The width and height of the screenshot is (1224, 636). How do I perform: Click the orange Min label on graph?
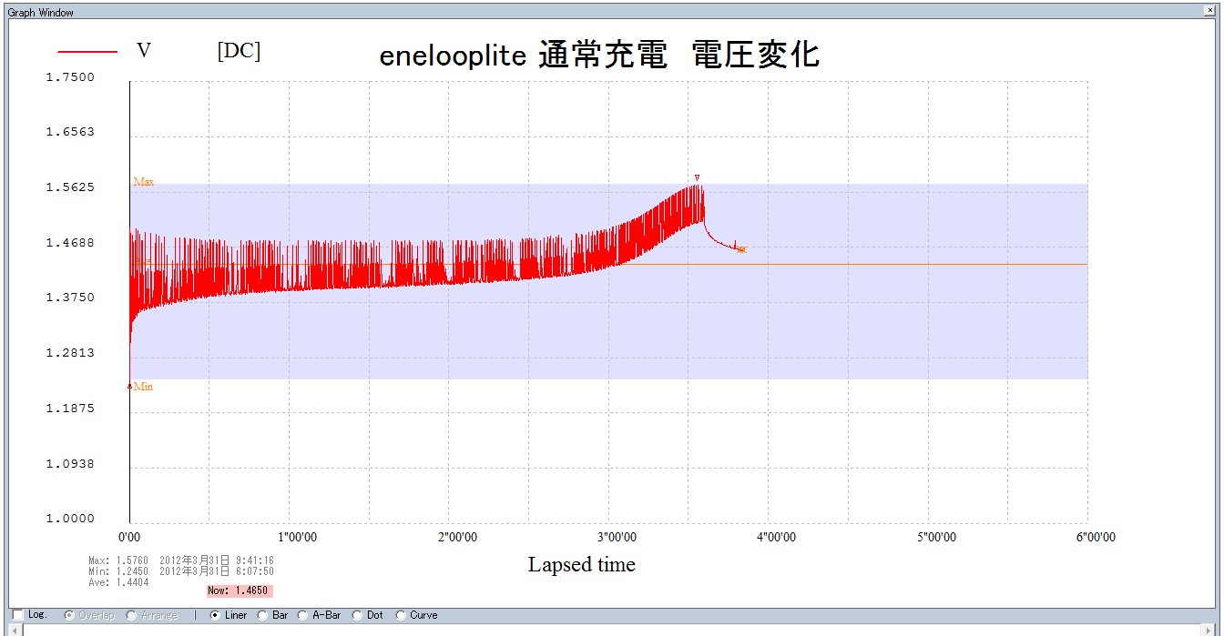coord(143,387)
